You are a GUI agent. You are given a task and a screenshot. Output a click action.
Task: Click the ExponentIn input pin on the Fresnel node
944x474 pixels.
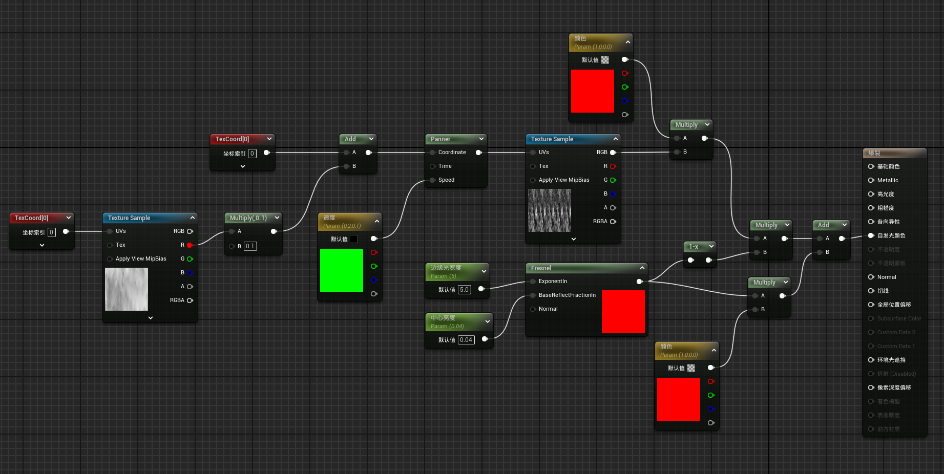[533, 282]
